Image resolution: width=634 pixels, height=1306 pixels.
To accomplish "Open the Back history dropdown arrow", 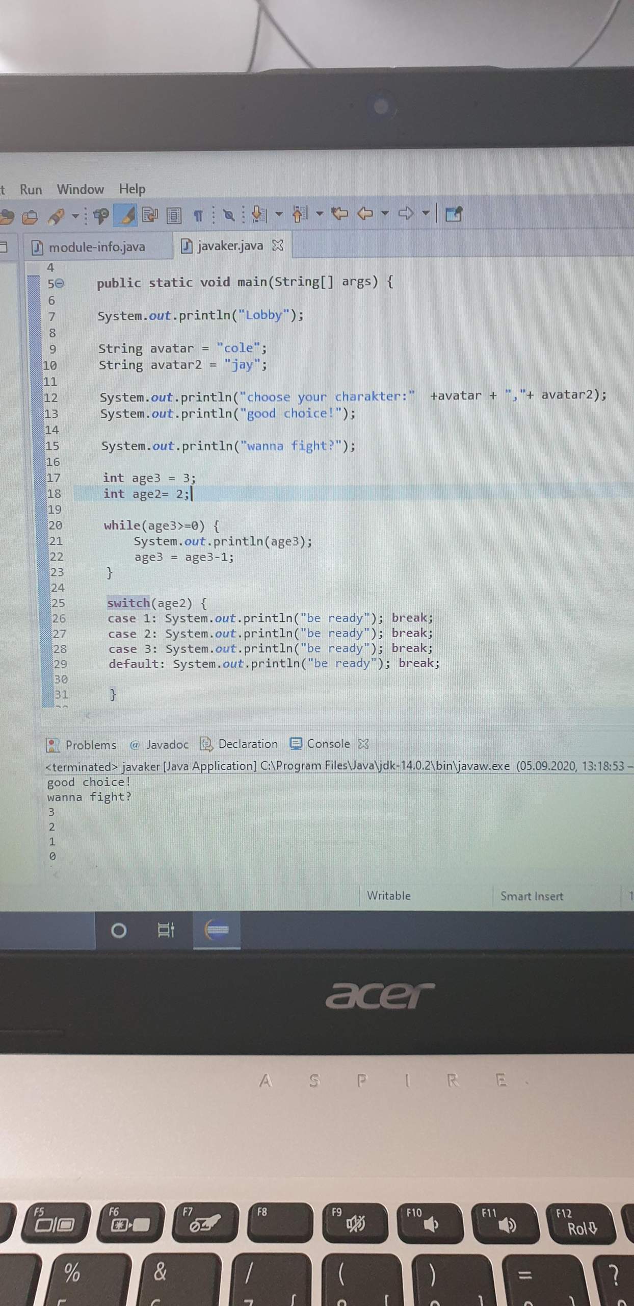I will [x=385, y=213].
